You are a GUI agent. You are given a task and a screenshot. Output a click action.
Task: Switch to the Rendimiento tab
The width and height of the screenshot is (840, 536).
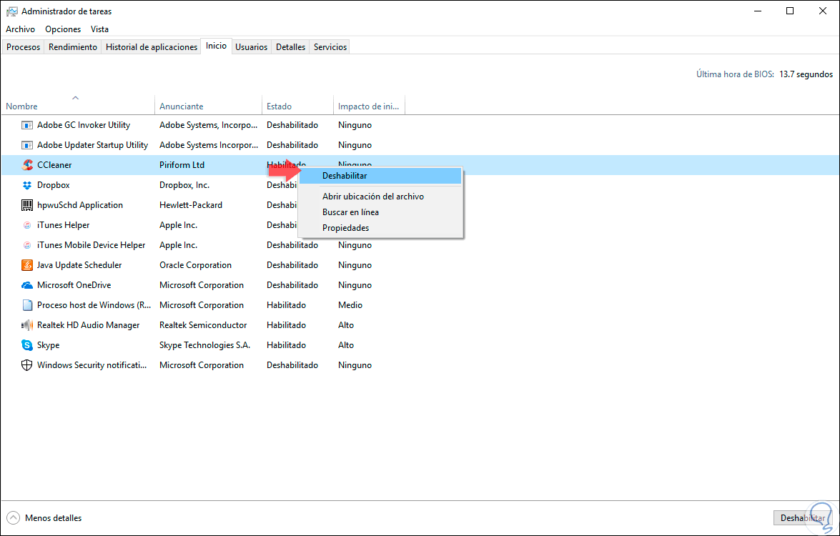(73, 47)
